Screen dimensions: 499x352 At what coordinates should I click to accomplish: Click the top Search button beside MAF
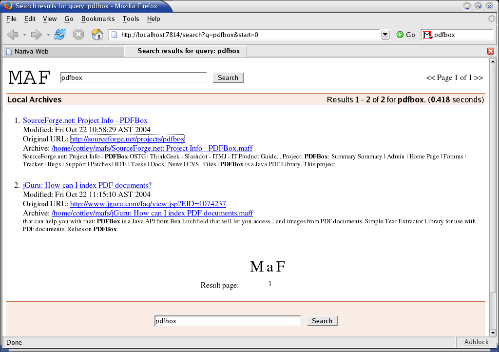(228, 78)
